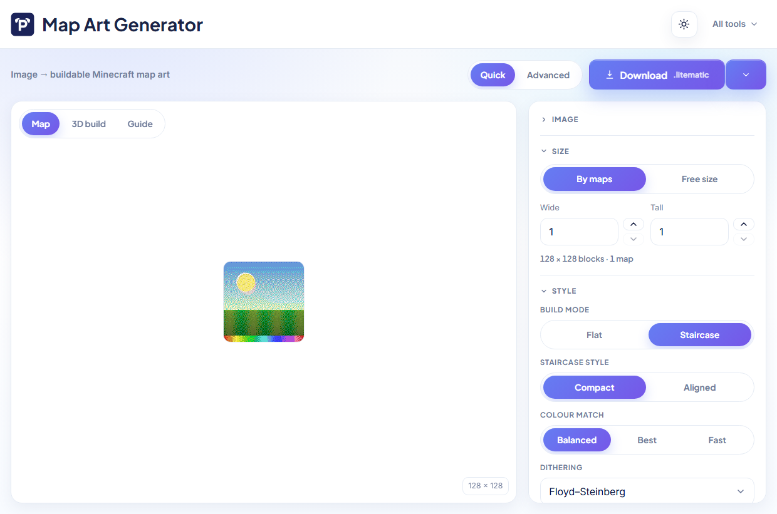Choose Free size sizing

tap(699, 179)
